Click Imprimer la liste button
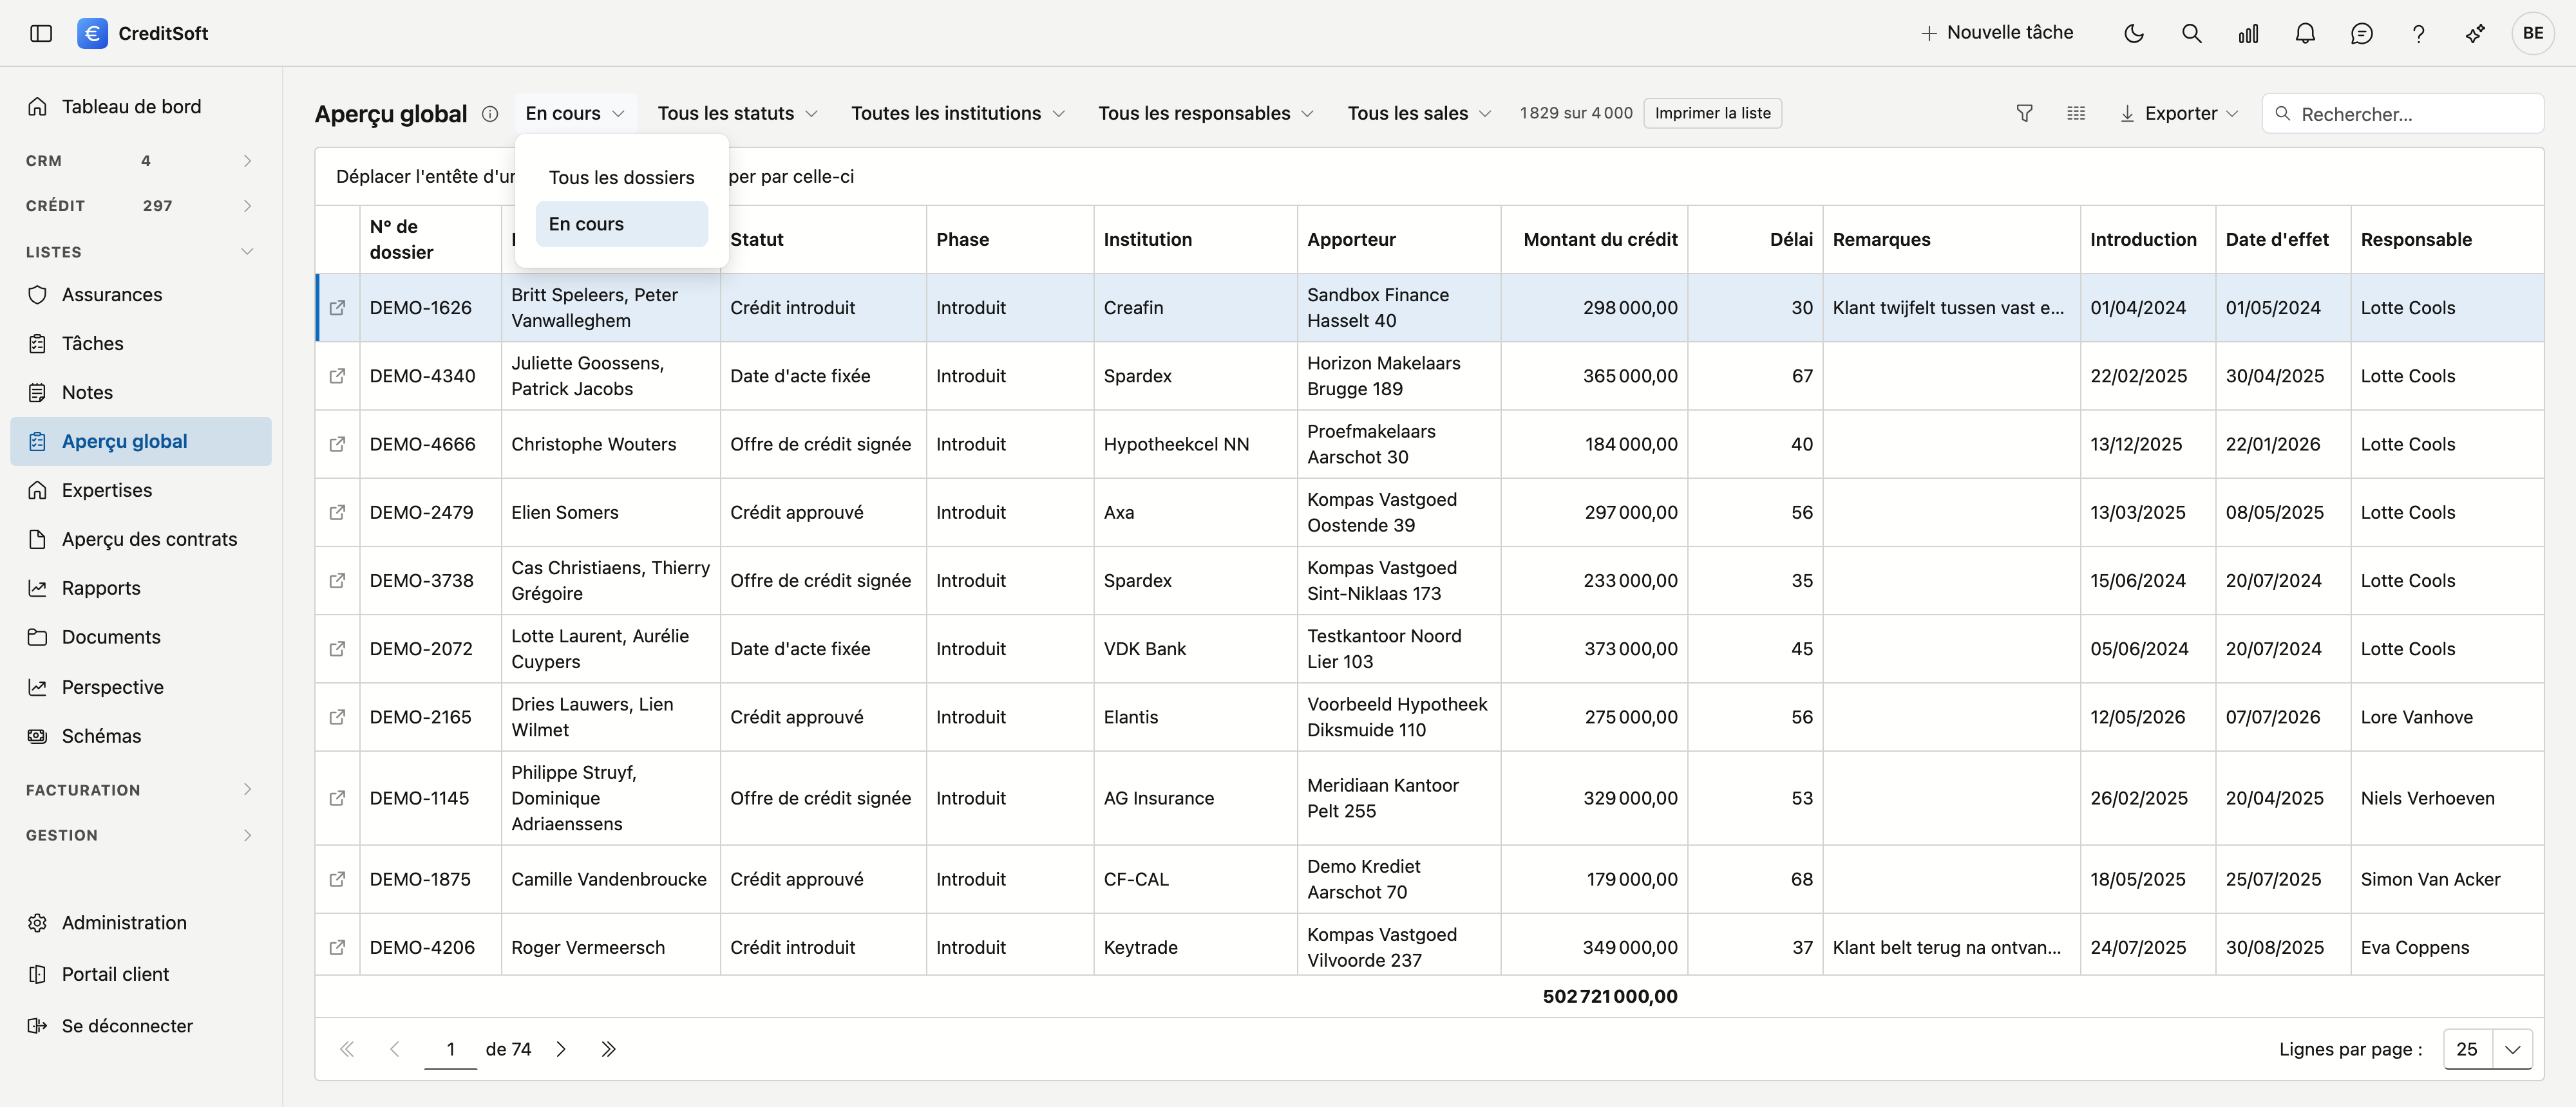This screenshot has width=2576, height=1107. (1712, 114)
